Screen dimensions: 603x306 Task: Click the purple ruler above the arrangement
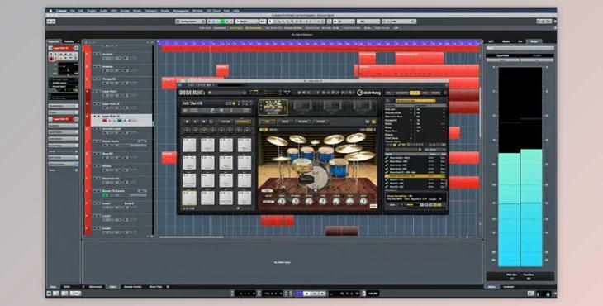tap(318, 43)
